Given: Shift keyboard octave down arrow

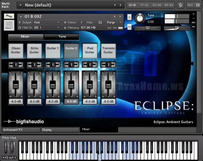Looking at the screenshot, I should [3, 158].
